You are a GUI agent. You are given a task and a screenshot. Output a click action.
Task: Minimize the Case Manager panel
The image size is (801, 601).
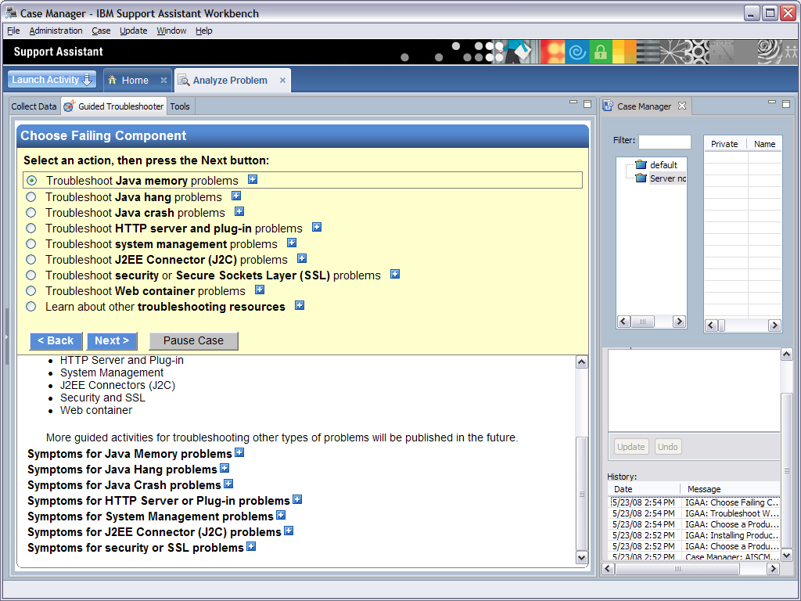[772, 103]
